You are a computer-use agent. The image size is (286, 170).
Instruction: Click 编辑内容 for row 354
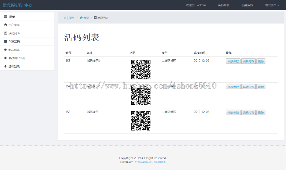[x=249, y=87]
